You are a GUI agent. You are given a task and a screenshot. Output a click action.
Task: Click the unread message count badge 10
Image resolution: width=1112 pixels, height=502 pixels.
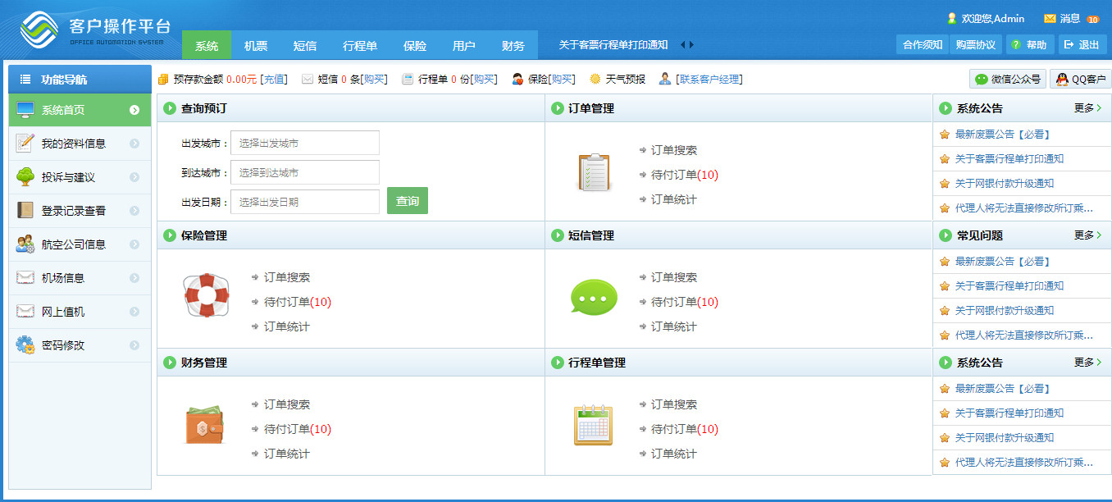(x=1092, y=19)
